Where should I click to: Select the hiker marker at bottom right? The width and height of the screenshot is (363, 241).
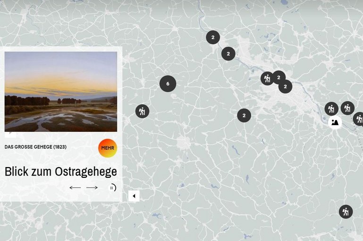(x=346, y=211)
